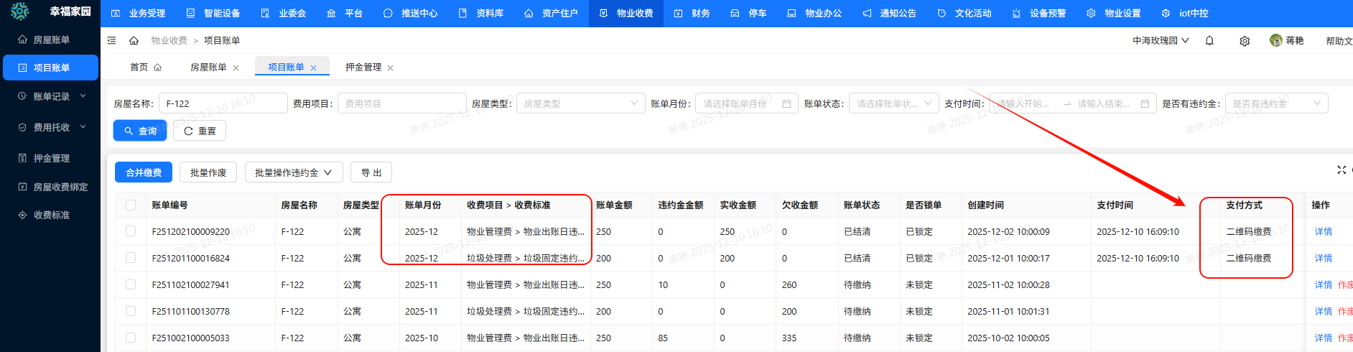The width and height of the screenshot is (1353, 352).
Task: Click the 查询 search button
Action: [140, 131]
